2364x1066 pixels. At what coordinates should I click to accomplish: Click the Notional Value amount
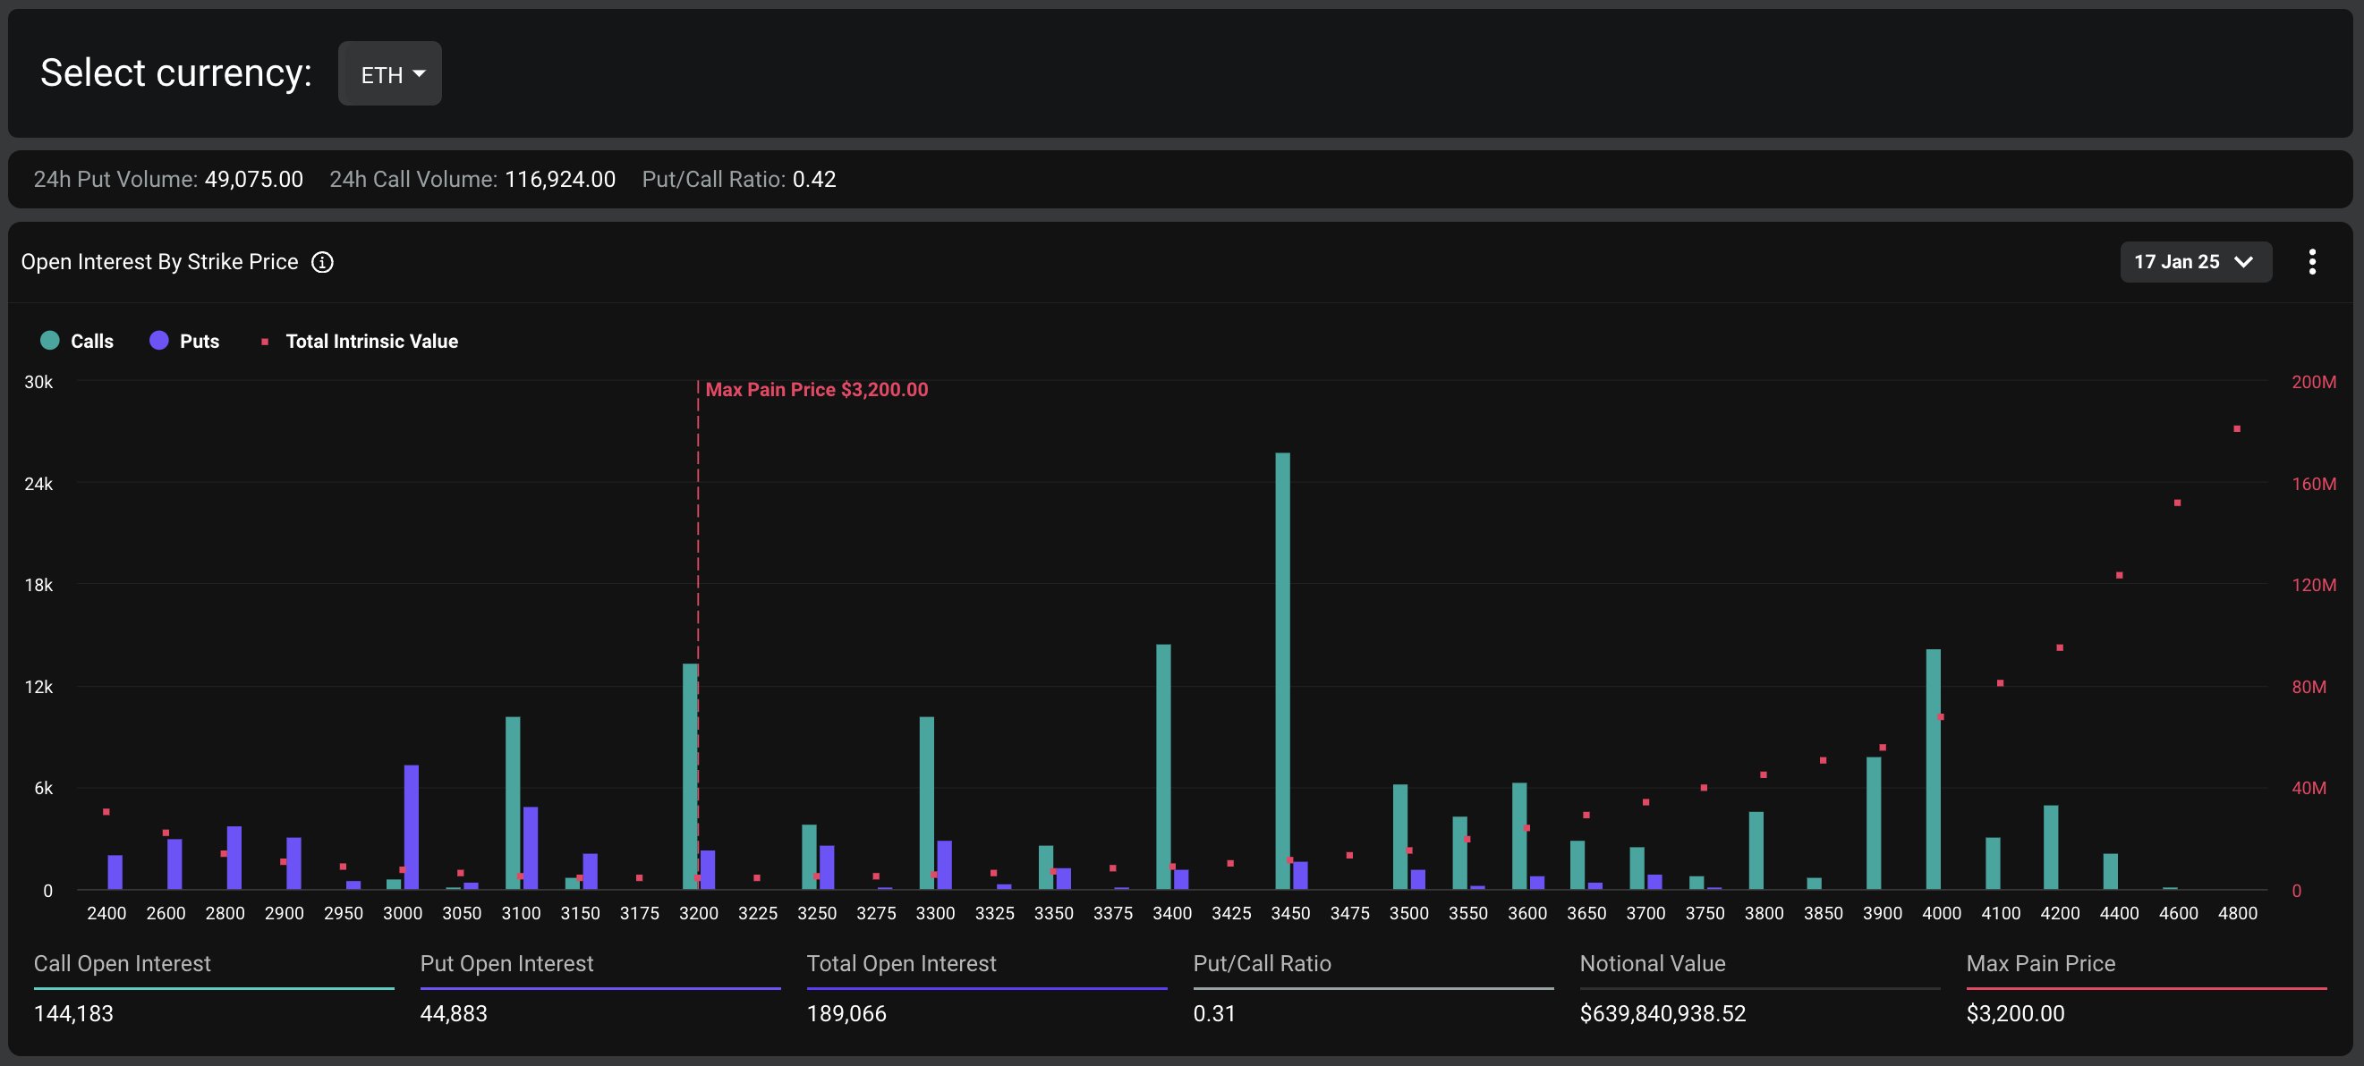click(x=1662, y=1014)
